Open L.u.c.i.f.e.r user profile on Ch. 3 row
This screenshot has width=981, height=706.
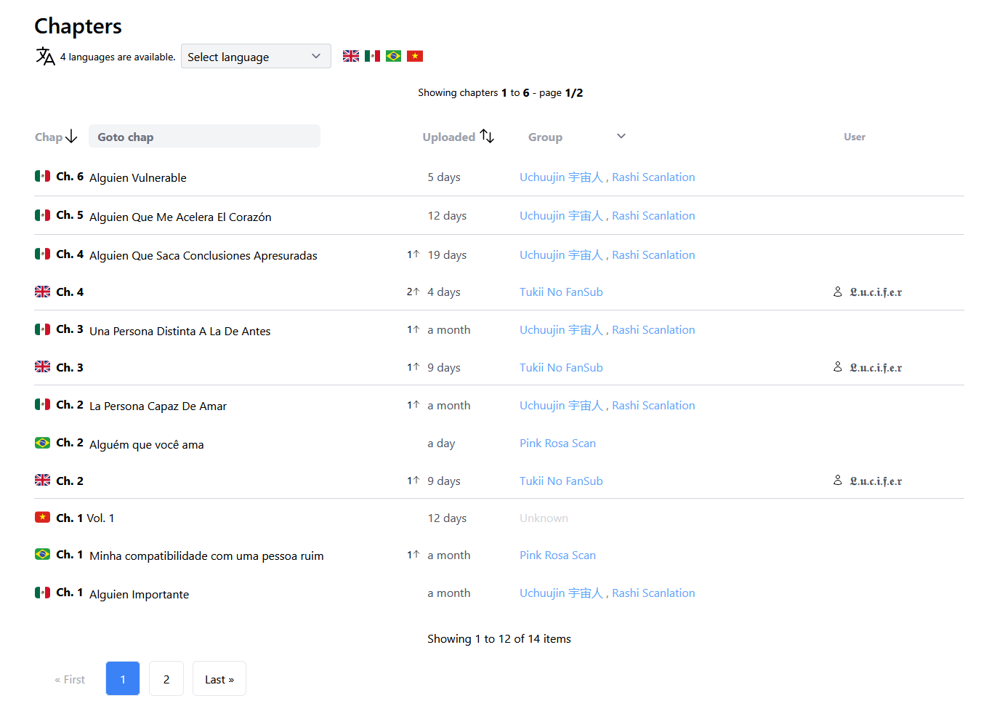tap(876, 367)
